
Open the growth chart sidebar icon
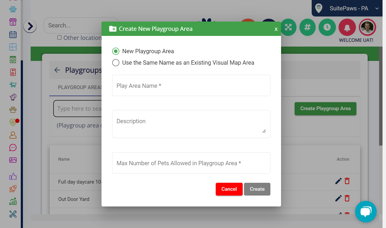pyautogui.click(x=13, y=201)
